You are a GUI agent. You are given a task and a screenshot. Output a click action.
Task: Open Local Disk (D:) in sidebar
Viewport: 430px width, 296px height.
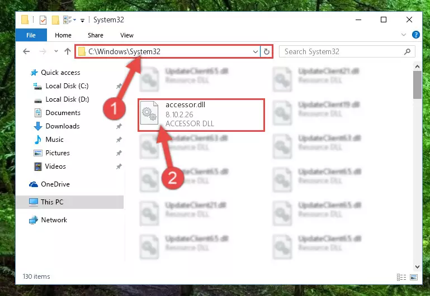67,99
